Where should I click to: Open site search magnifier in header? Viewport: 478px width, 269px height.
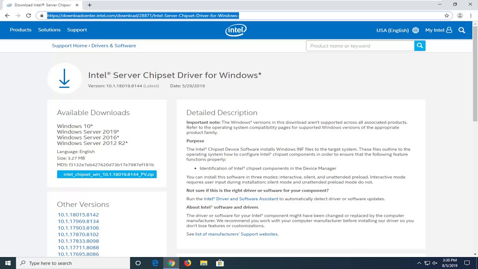[462, 30]
